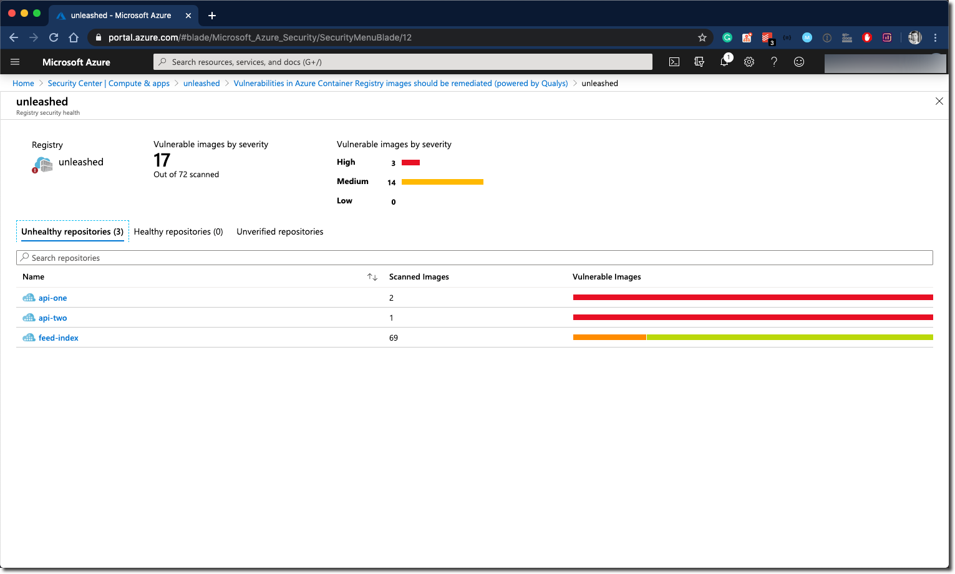Open the notifications bell with one alert
955x574 pixels.
point(724,62)
